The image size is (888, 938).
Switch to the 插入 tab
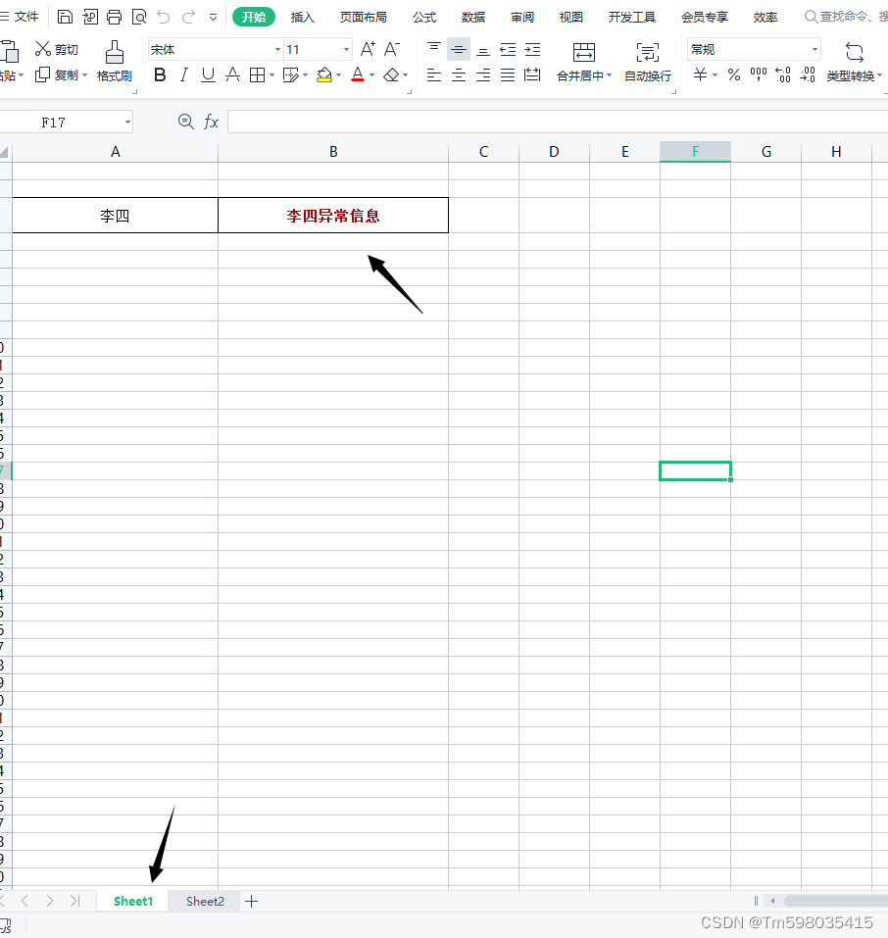[302, 17]
